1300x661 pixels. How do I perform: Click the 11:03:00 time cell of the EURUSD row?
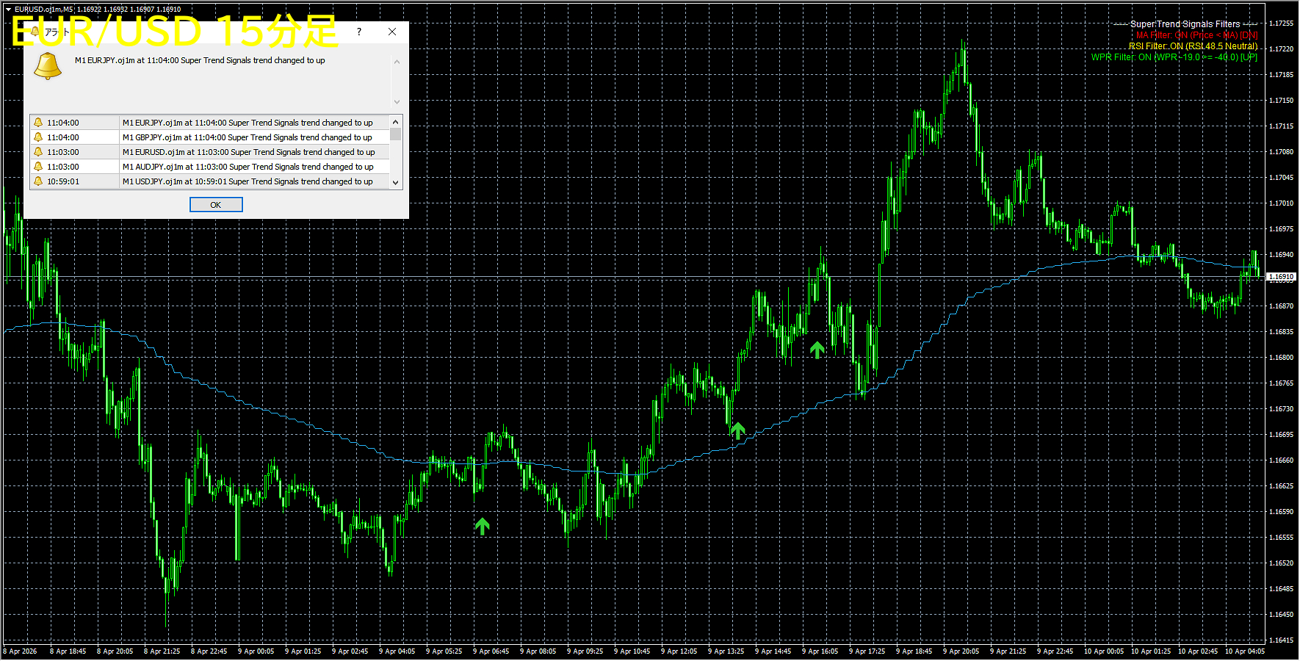[x=63, y=152]
